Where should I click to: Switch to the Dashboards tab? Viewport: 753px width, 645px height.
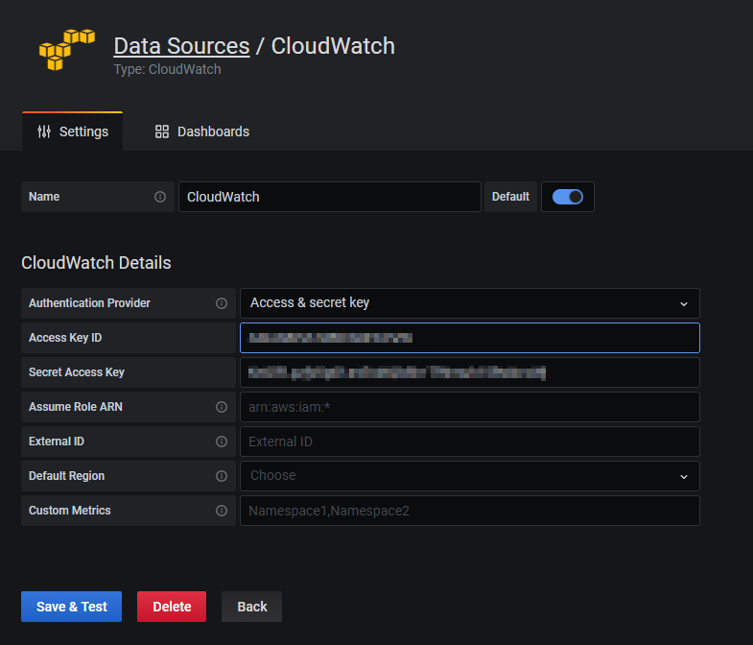click(x=202, y=131)
